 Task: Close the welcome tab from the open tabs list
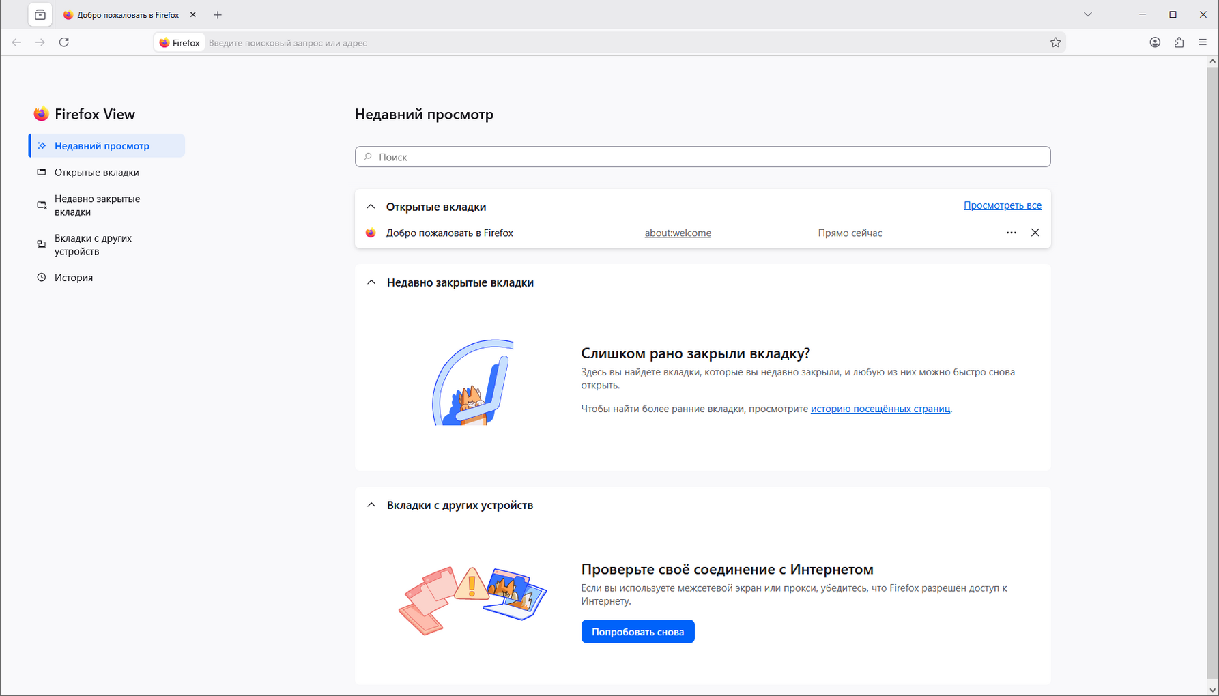click(1035, 233)
